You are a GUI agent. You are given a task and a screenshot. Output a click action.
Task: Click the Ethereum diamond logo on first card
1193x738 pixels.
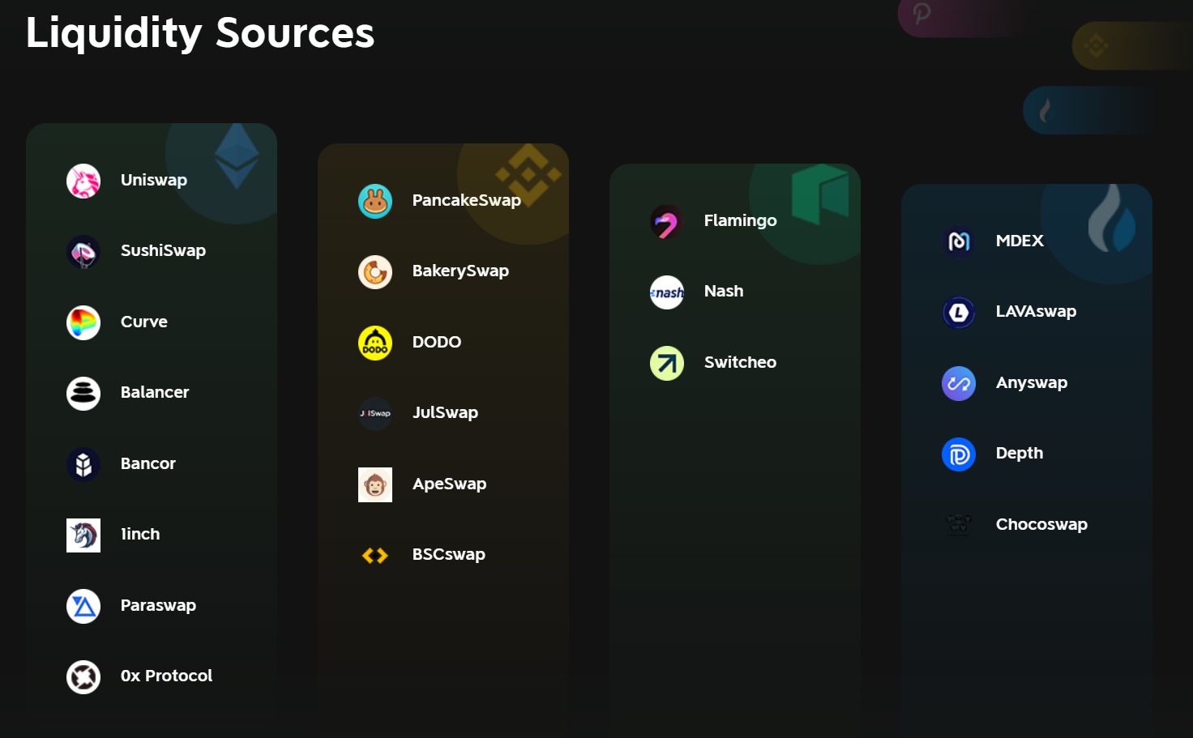click(x=237, y=156)
